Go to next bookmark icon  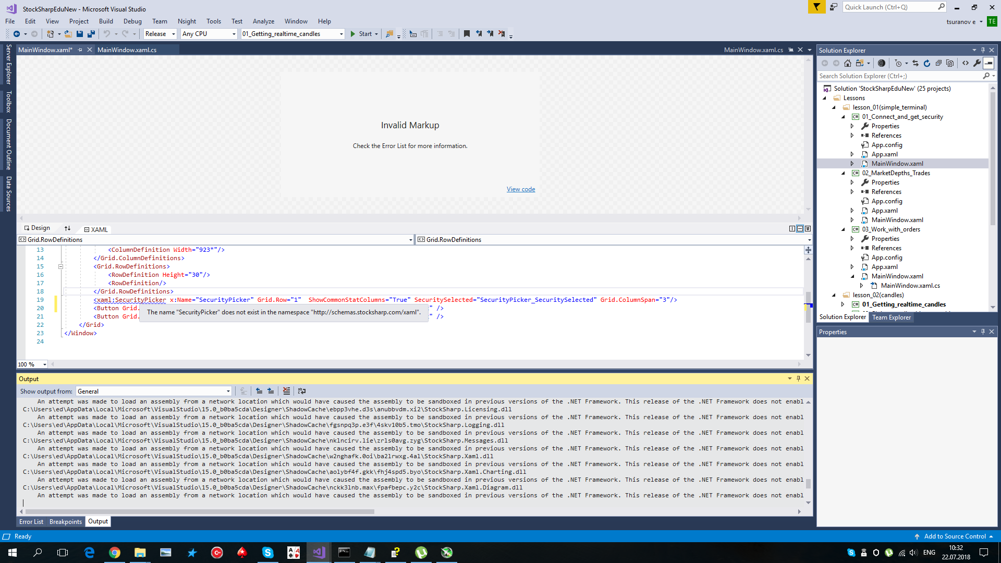(490, 34)
